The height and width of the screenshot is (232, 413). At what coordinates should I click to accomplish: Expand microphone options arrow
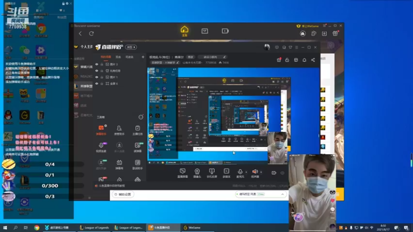pos(246,172)
